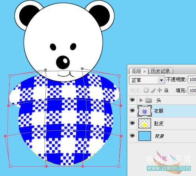The width and height of the screenshot is (196, 176).
Task: Click the 不透明度 opacity value field
Action: point(192,80)
